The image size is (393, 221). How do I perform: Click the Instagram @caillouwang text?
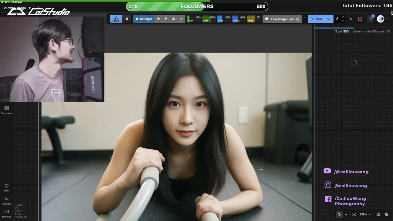pyautogui.click(x=350, y=186)
